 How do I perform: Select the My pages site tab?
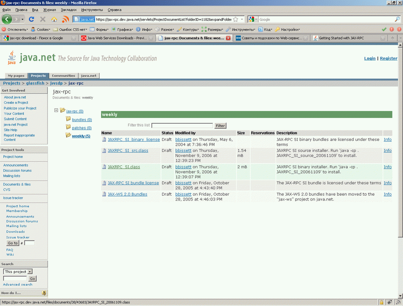tap(16, 76)
